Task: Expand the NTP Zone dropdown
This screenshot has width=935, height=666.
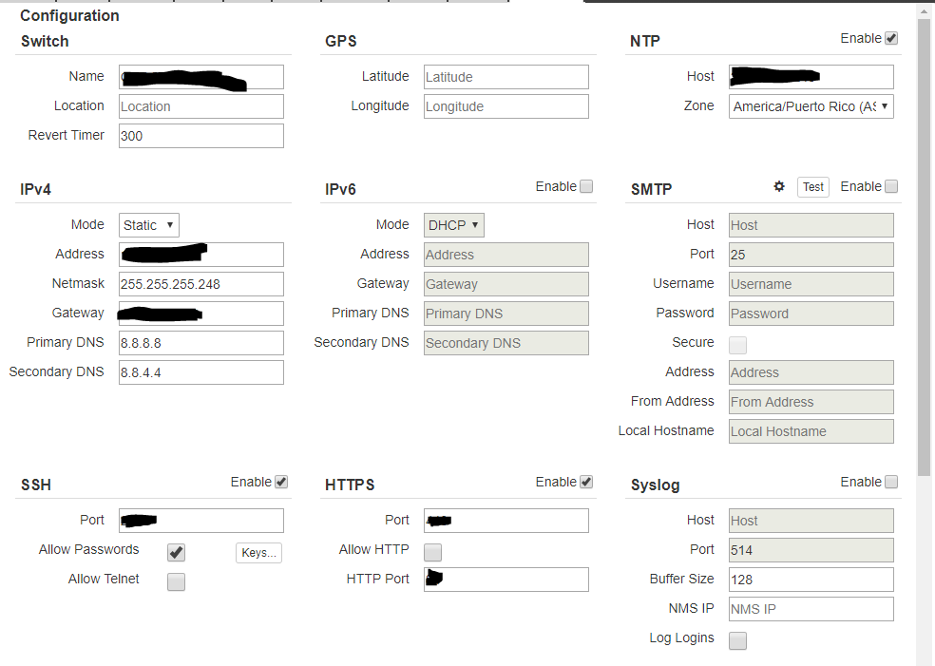Action: (x=811, y=106)
